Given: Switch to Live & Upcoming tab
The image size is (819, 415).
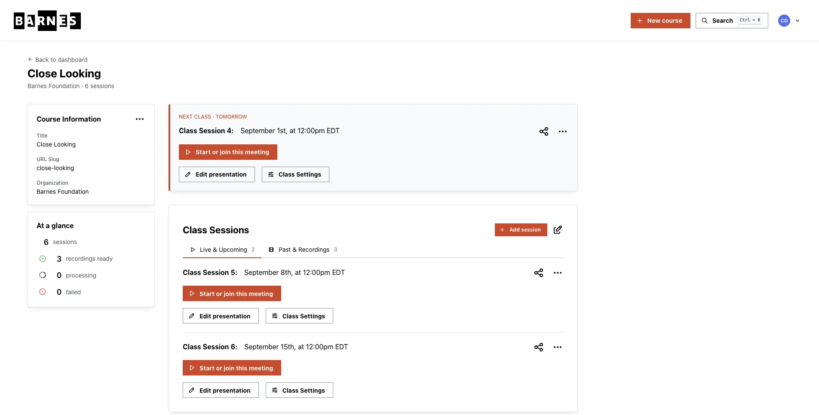Looking at the screenshot, I should coord(222,250).
